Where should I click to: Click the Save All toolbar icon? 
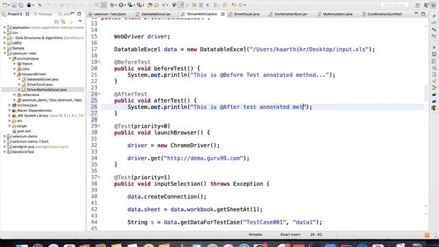[x=21, y=5]
